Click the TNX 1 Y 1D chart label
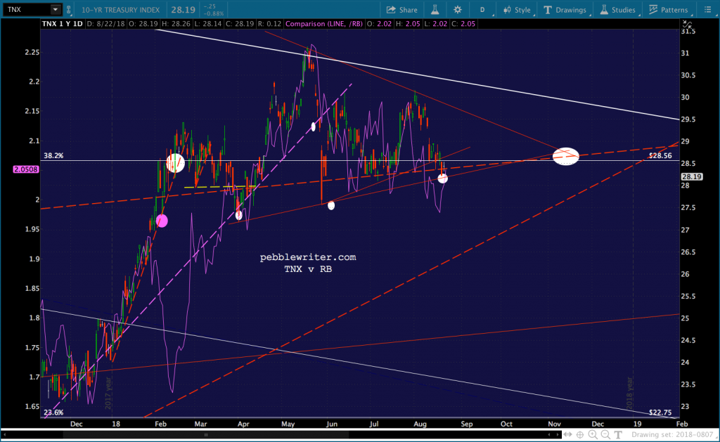Screen dimensions: 720x442 pos(62,23)
